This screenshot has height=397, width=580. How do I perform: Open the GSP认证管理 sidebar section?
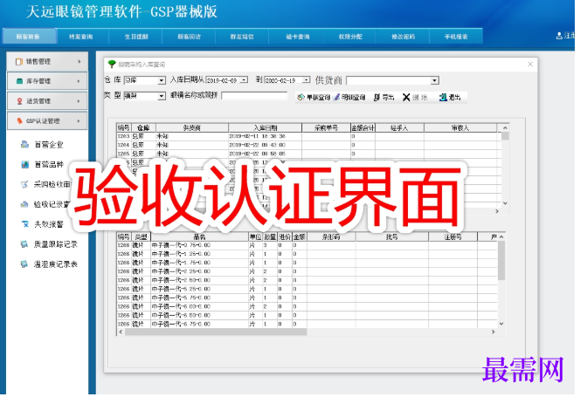[x=47, y=121]
